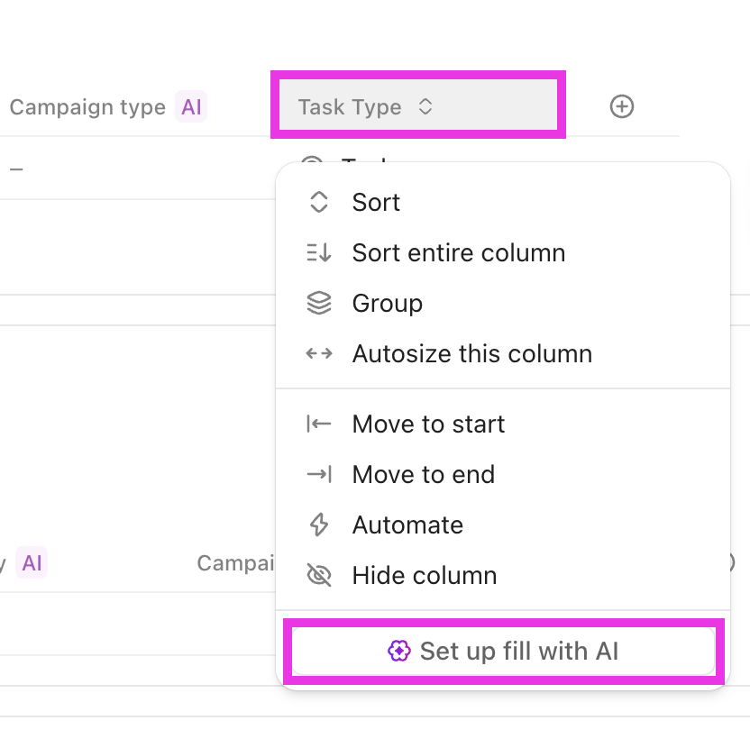The image size is (750, 748).
Task: Open the sort chevron on Task Type header
Action: [425, 105]
